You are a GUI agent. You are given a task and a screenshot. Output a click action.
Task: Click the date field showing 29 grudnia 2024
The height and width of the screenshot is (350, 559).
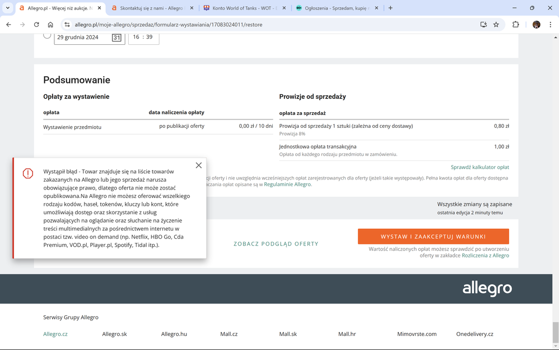pyautogui.click(x=90, y=38)
